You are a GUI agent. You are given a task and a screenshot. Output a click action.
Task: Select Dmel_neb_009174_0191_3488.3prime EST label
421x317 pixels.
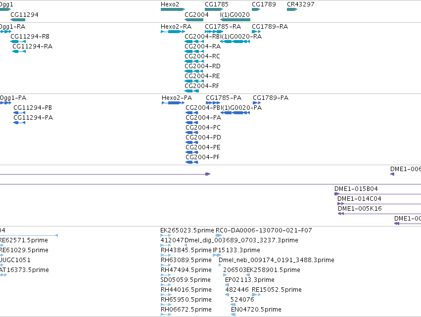[277, 260]
